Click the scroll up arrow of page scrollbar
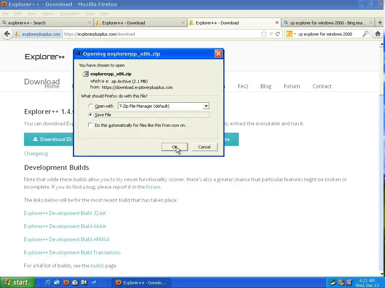Image resolution: width=385 pixels, height=288 pixels. pyautogui.click(x=382, y=44)
